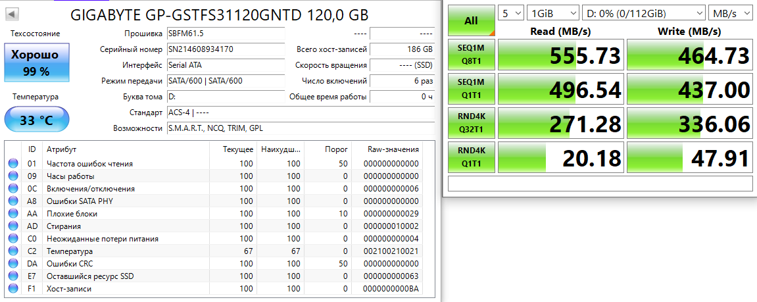The width and height of the screenshot is (757, 302).
Task: Click the drive letter field D:
Action: click(226, 96)
